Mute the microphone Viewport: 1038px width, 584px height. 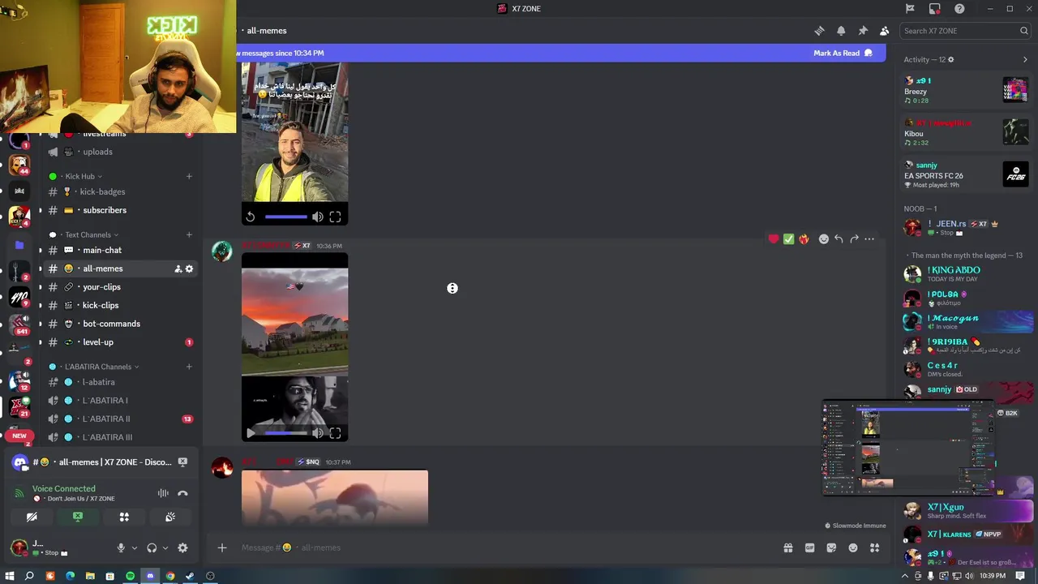pyautogui.click(x=121, y=548)
